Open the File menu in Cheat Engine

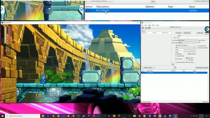tap(142, 25)
